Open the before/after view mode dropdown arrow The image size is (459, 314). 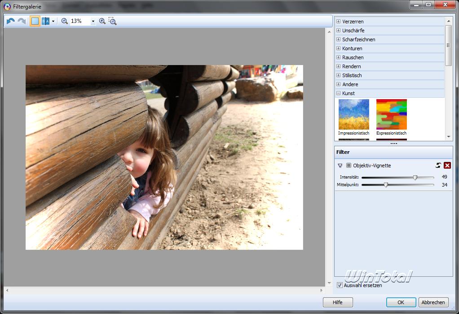coord(53,21)
